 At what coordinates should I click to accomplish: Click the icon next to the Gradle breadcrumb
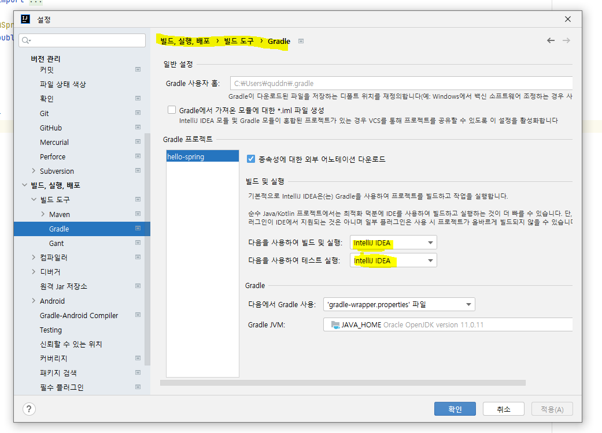point(301,41)
